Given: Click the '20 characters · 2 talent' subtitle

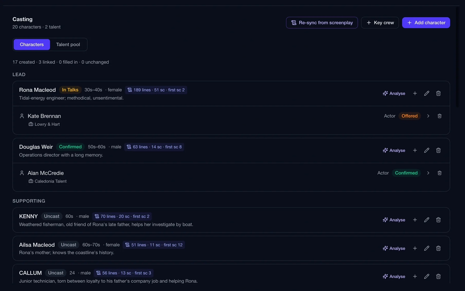Looking at the screenshot, I should [x=36, y=27].
